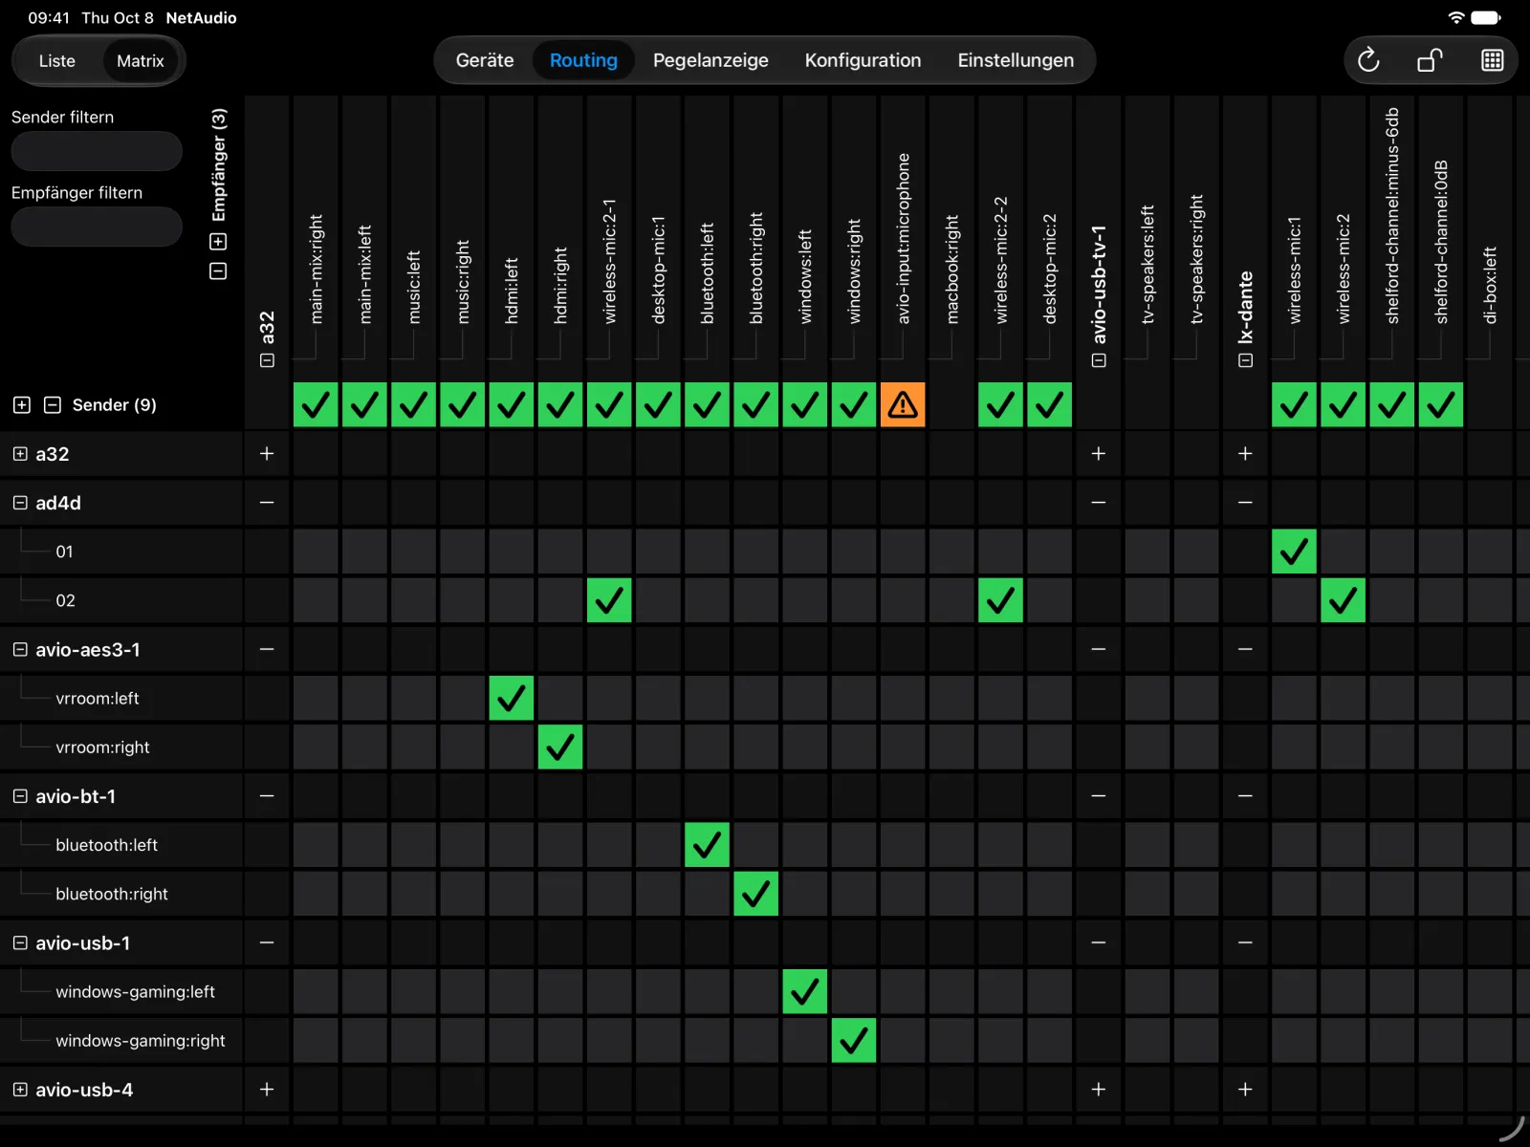Collapse the avio-usb-tv-1 receiver column
The height and width of the screenshot is (1147, 1530).
pyautogui.click(x=1099, y=360)
